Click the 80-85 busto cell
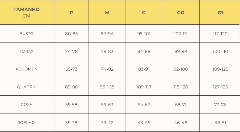 [x=71, y=34]
